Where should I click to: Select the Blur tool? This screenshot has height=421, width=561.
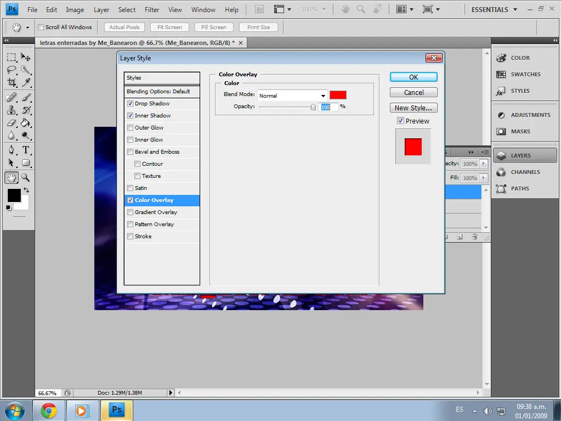(x=12, y=136)
